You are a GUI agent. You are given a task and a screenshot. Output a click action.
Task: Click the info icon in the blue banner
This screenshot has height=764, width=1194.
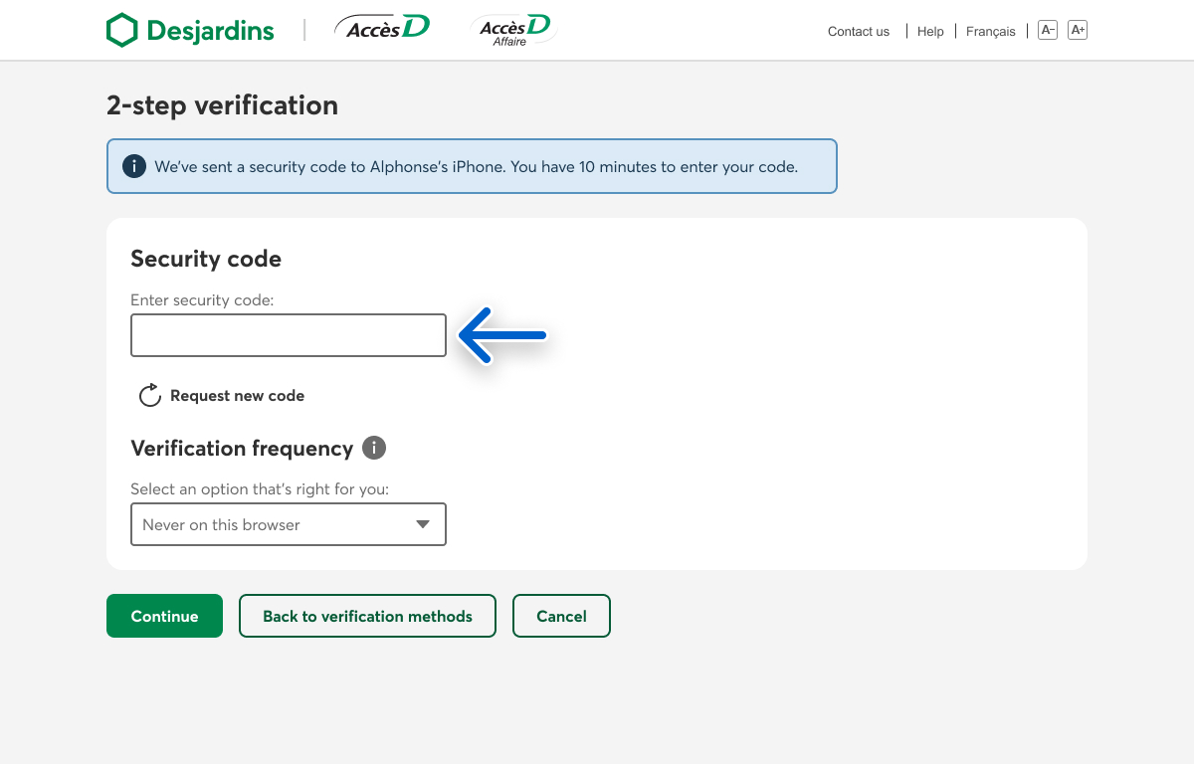(134, 166)
